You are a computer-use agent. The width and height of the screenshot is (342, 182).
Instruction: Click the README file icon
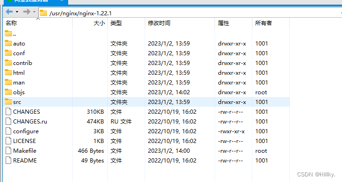[8, 160]
